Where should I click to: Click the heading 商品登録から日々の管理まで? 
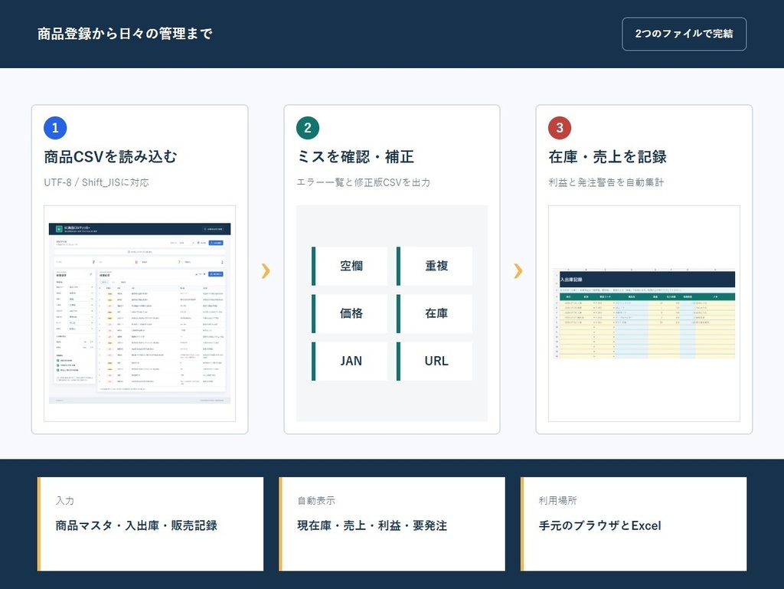pyautogui.click(x=125, y=34)
